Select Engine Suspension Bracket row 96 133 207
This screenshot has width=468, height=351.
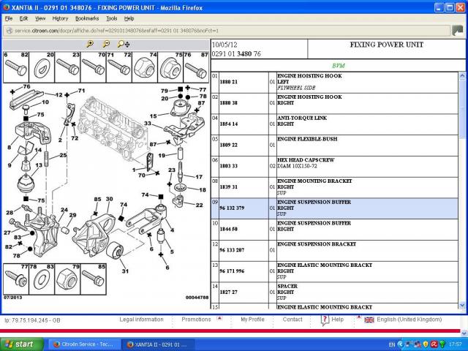(x=335, y=251)
